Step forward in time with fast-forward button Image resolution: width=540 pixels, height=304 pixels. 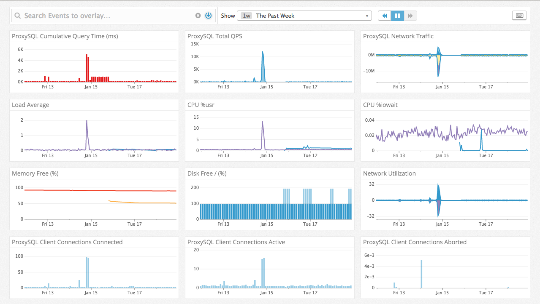pos(410,16)
